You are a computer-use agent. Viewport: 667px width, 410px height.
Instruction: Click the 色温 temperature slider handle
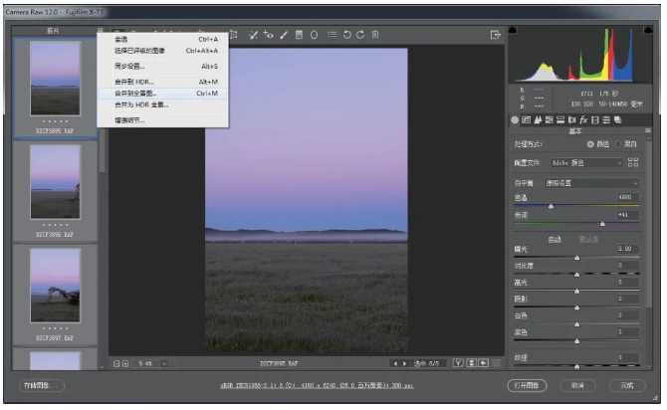click(x=551, y=206)
